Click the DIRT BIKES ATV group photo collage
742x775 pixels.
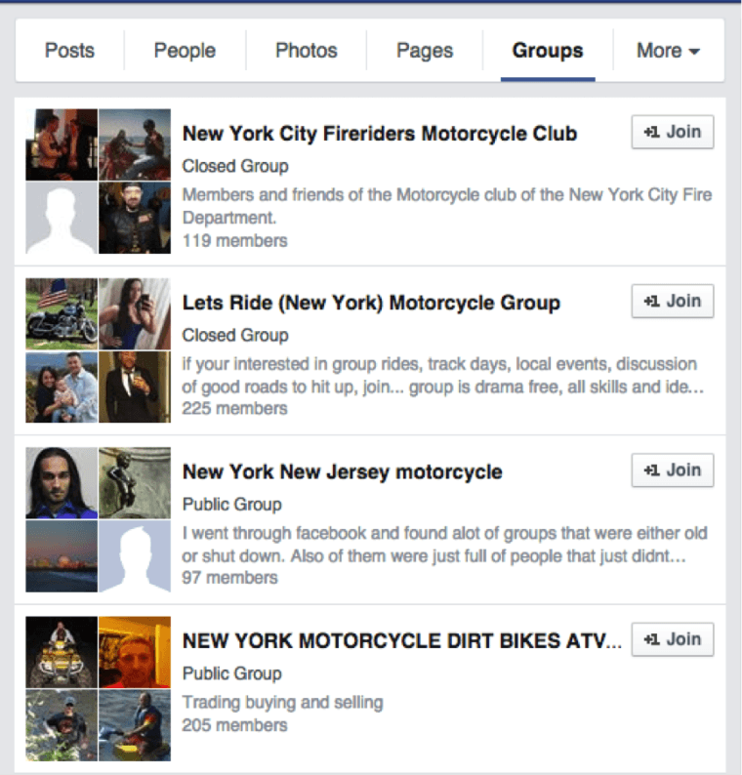99,688
